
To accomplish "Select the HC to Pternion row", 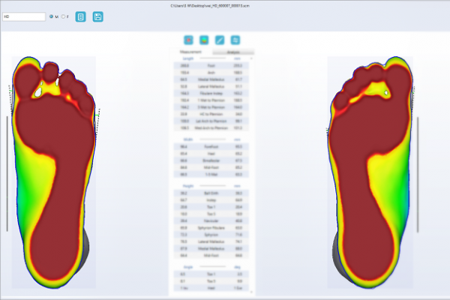I will 211,114.
